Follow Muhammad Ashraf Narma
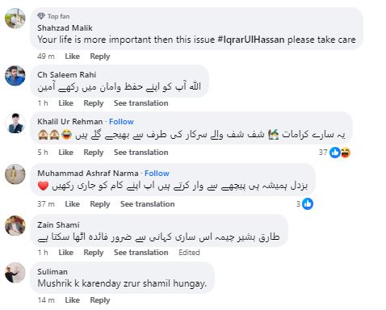Viewport: 386px width, 310px height. pos(157,174)
